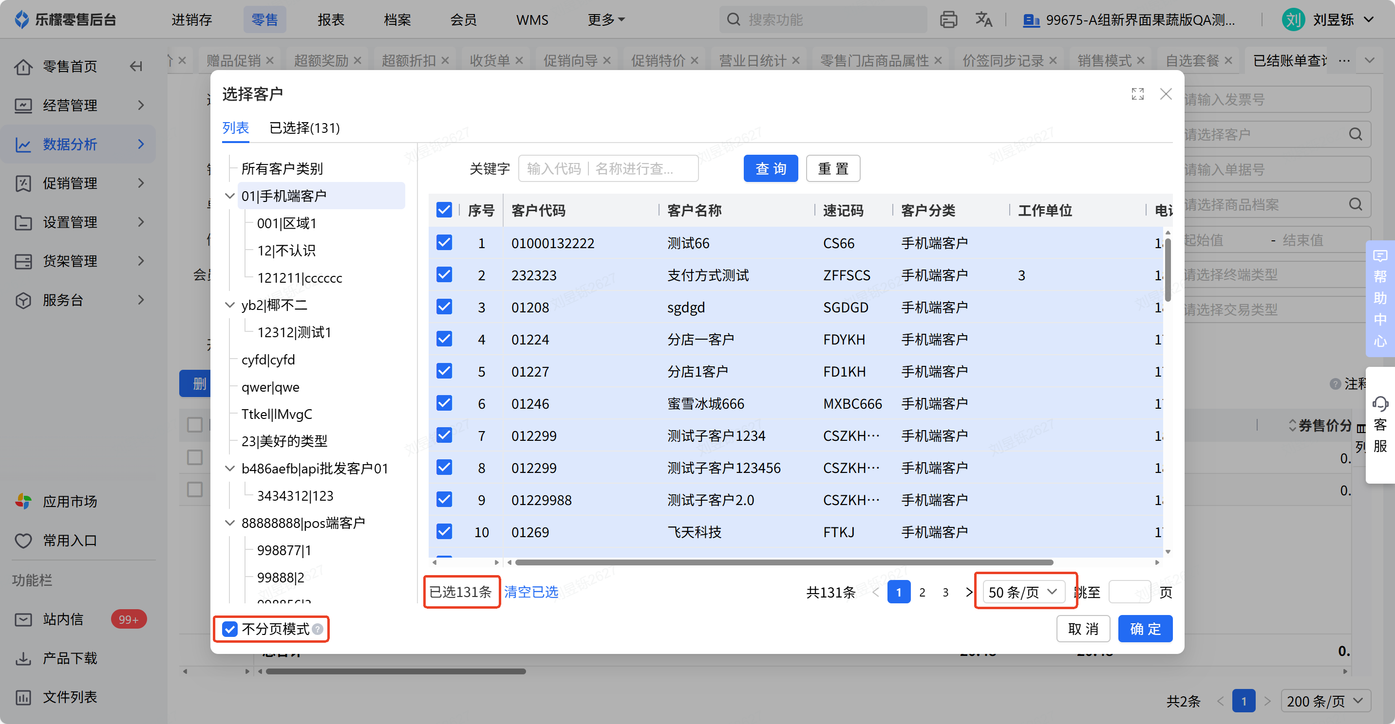Click the language translation icon
Screen dimensions: 1395x724
coord(983,20)
